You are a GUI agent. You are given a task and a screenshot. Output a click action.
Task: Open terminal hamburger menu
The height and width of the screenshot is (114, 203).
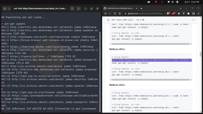(78, 9)
